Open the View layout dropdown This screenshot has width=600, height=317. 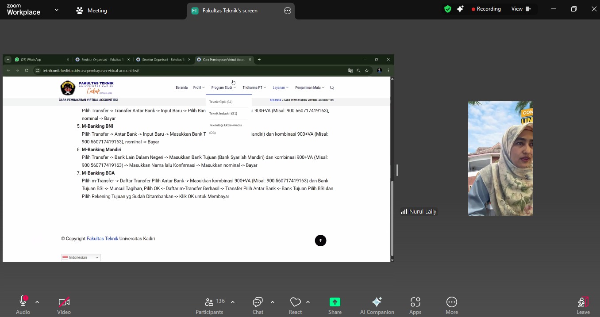coord(521,9)
